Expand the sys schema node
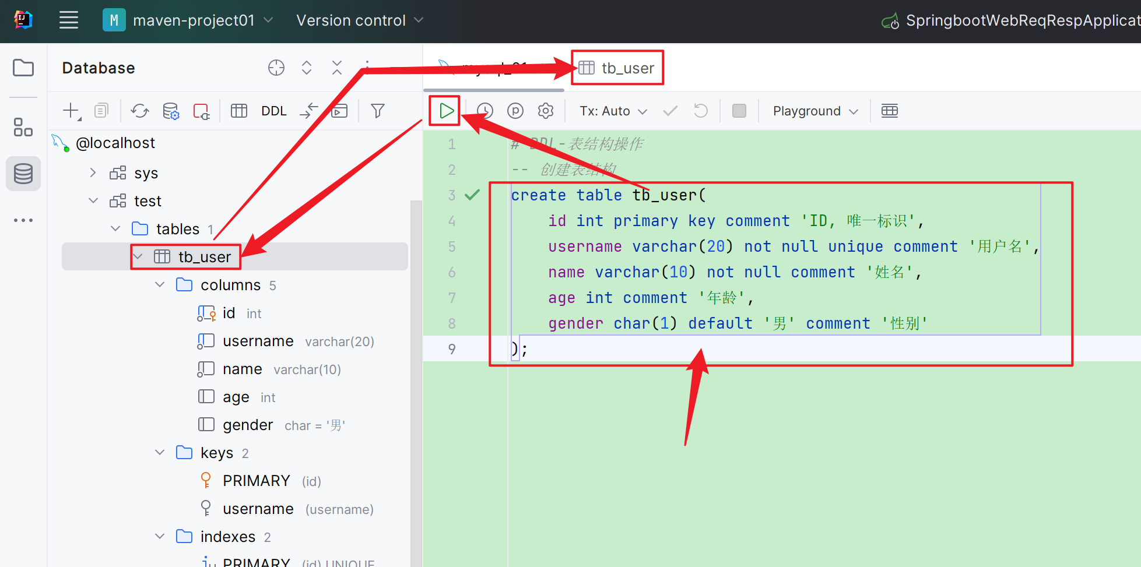Viewport: 1141px width, 567px height. click(x=93, y=172)
